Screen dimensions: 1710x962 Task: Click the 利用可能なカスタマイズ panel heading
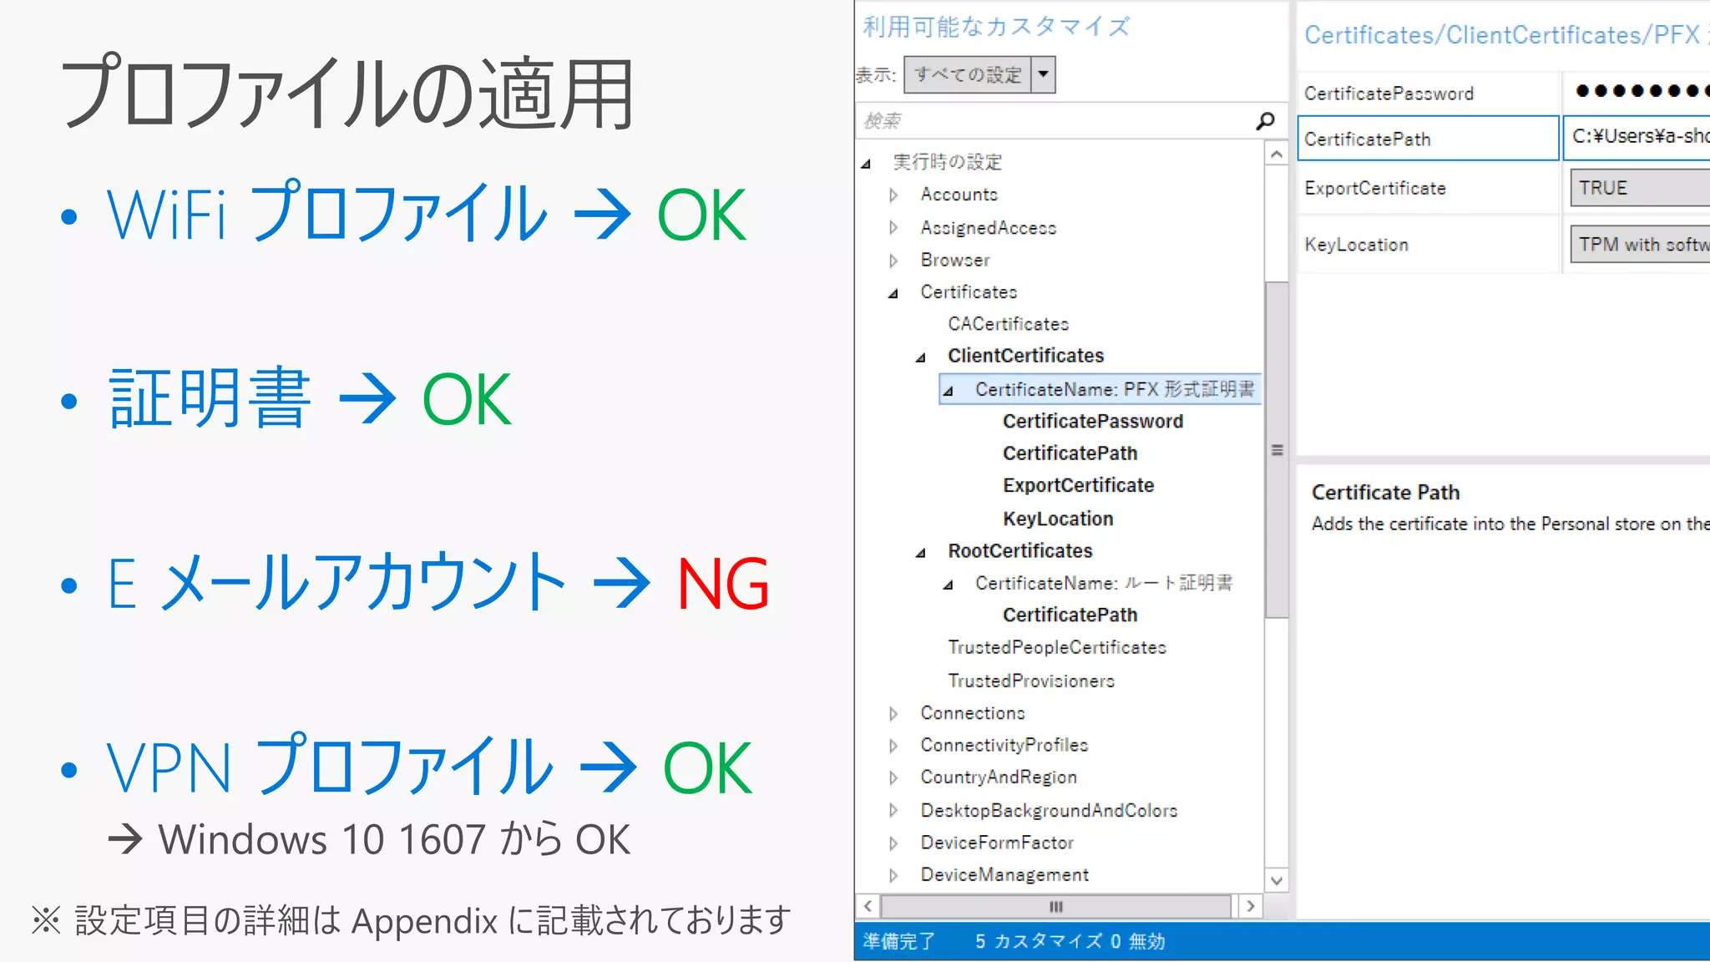[996, 27]
